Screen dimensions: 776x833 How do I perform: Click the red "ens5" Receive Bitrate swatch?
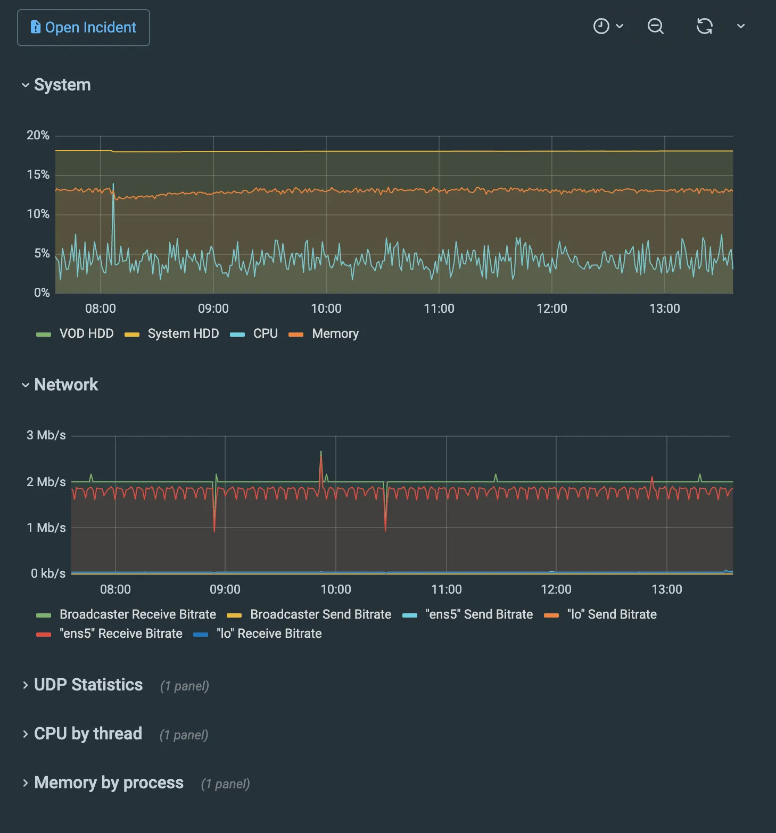click(44, 635)
